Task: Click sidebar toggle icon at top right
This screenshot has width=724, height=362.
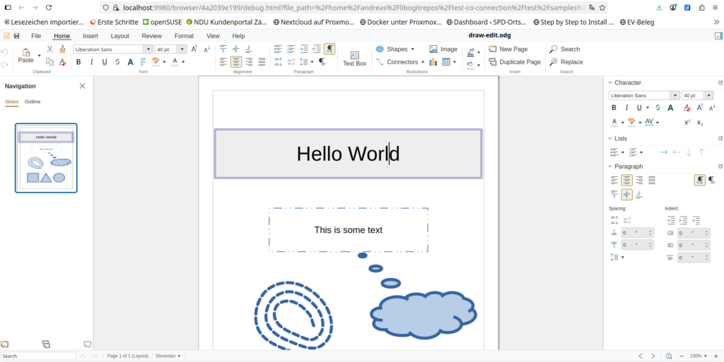Action: coord(718,36)
